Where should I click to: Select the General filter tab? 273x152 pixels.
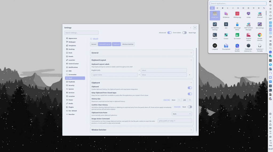tap(94, 44)
